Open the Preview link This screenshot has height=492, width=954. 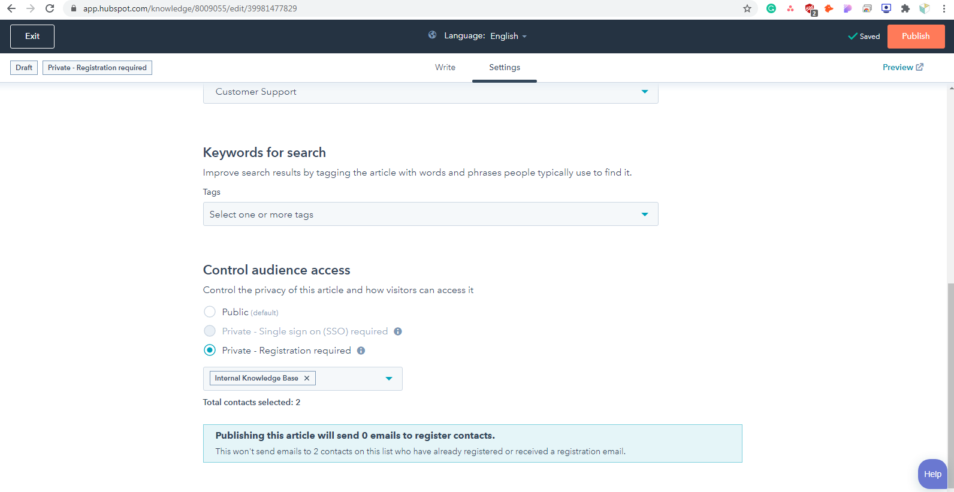click(903, 67)
